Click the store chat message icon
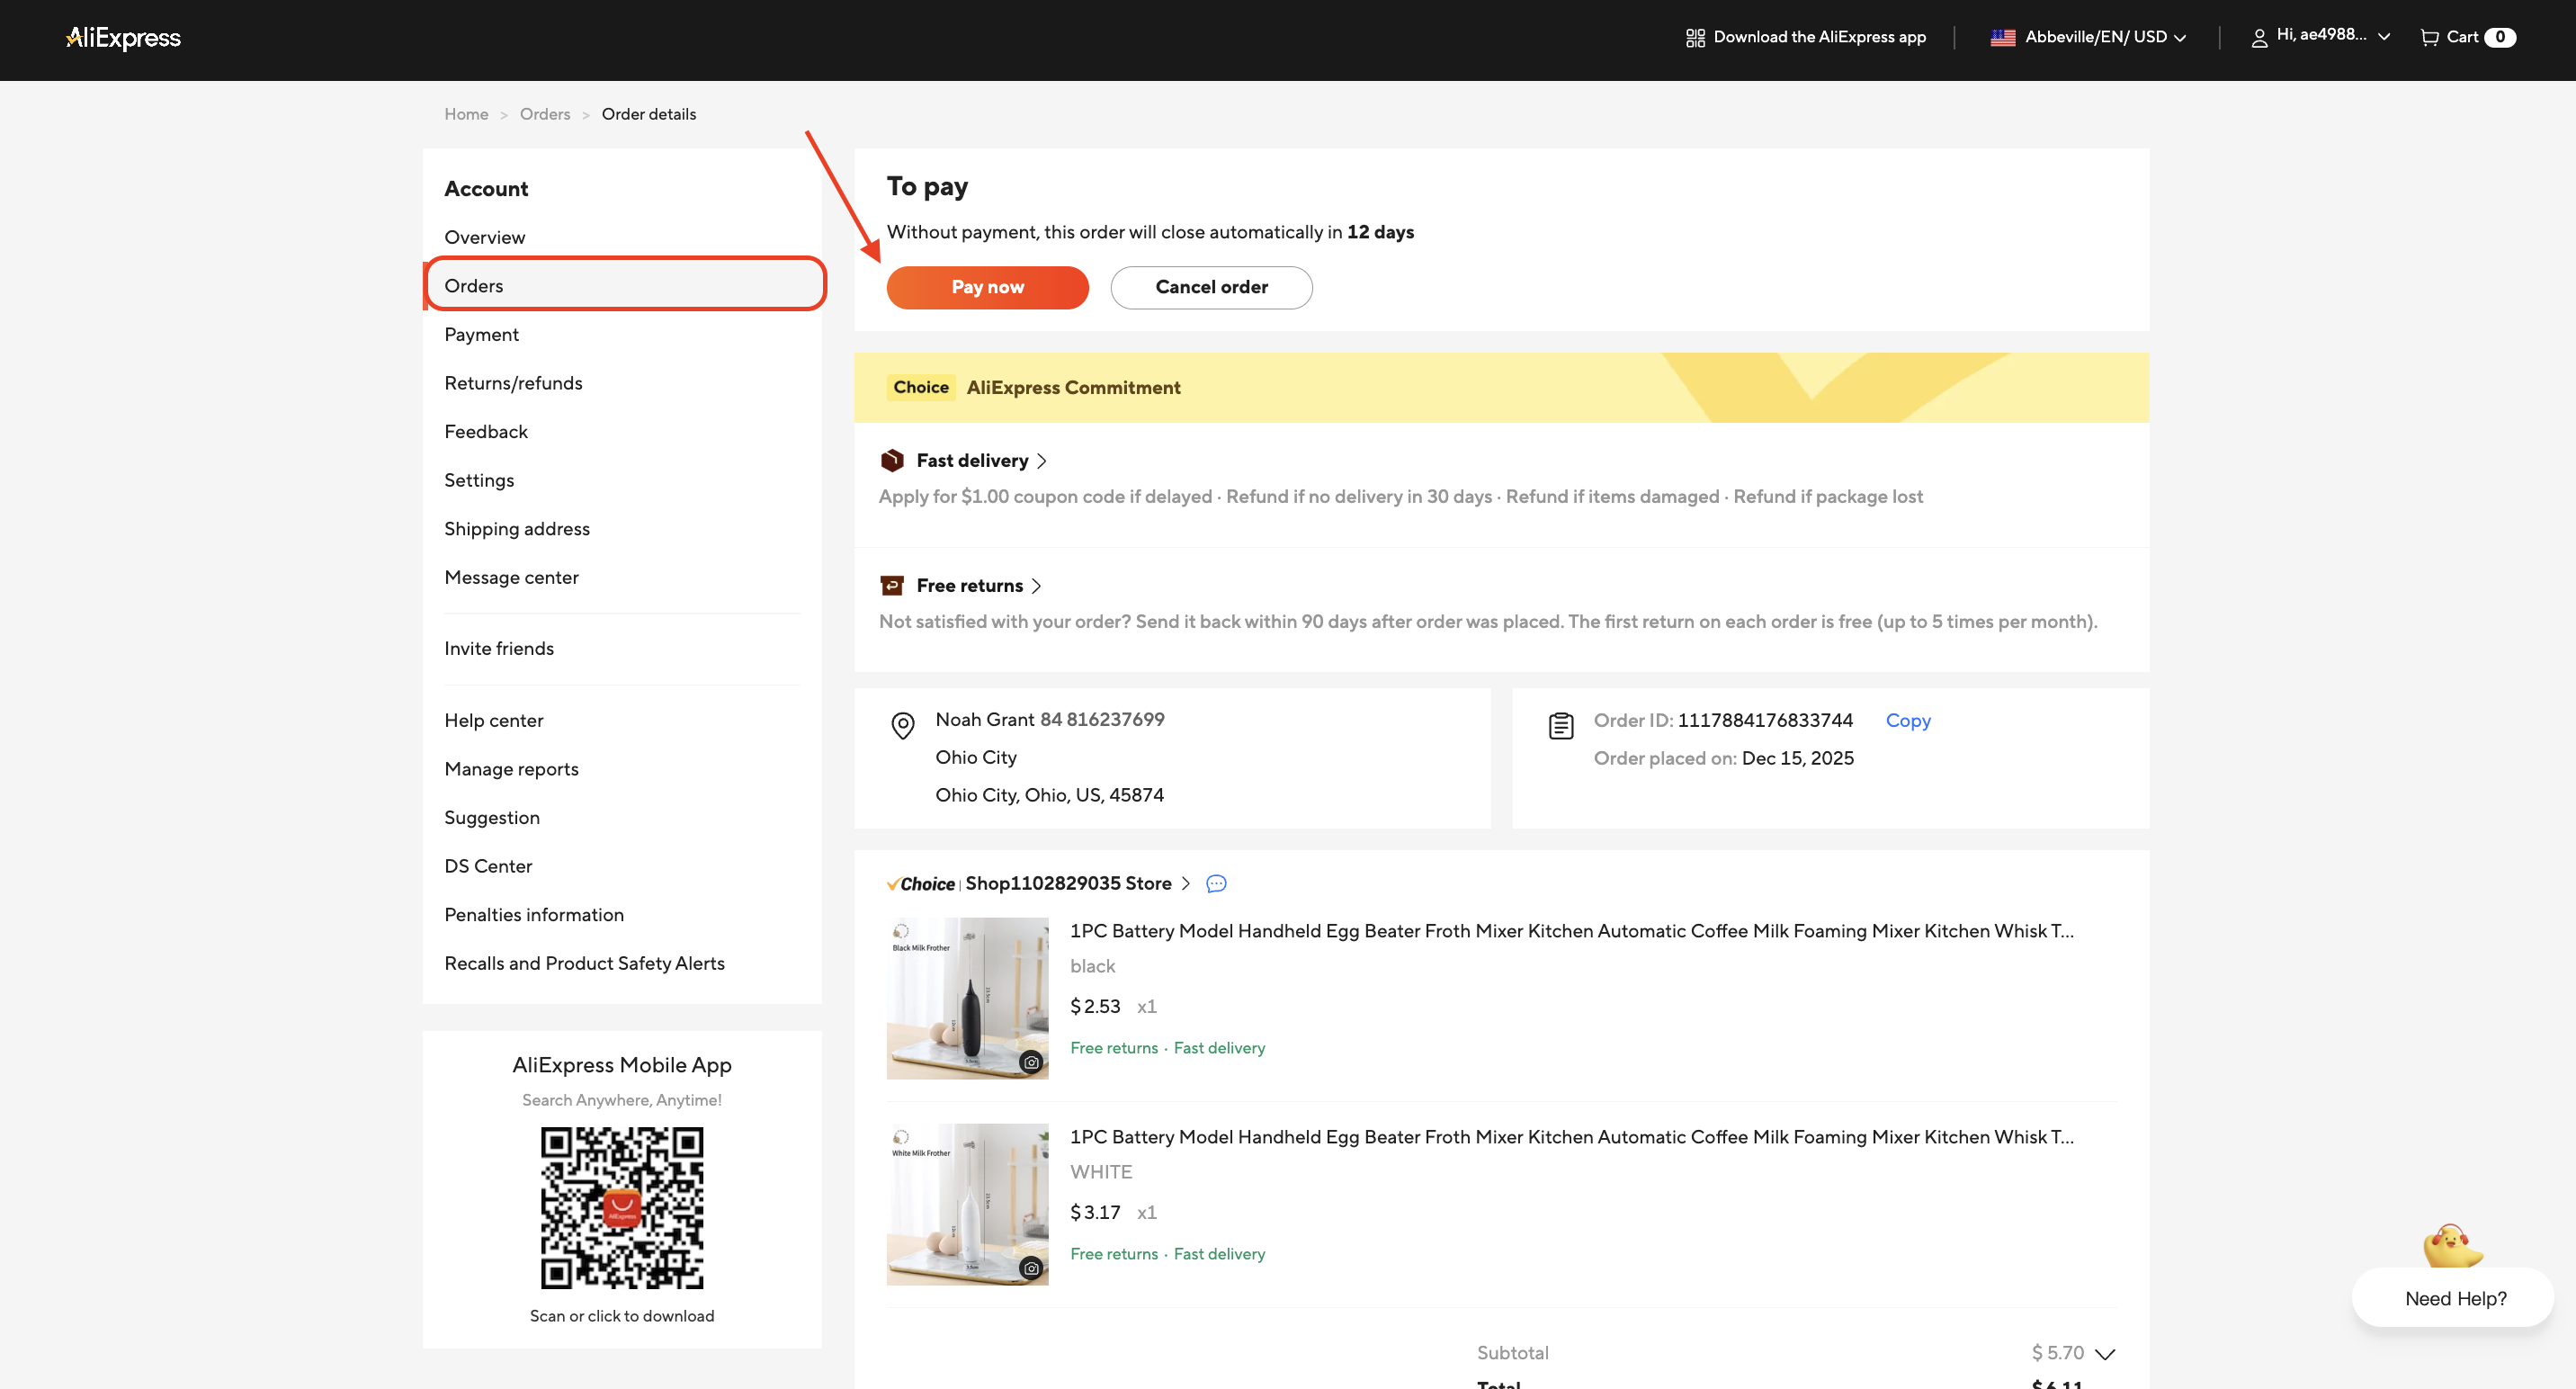This screenshot has height=1389, width=2576. point(1216,883)
